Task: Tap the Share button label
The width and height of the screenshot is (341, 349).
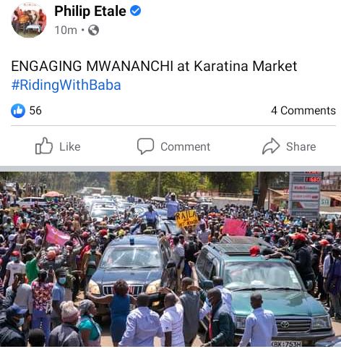Action: (301, 147)
